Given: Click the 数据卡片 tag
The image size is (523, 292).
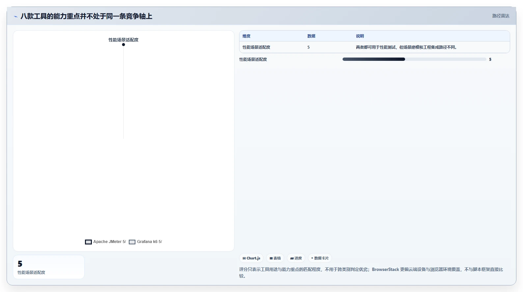Looking at the screenshot, I should pos(320,258).
